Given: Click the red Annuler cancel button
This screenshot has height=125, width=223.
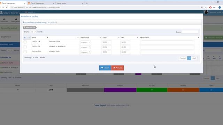Looking at the screenshot, I should coord(117,68).
